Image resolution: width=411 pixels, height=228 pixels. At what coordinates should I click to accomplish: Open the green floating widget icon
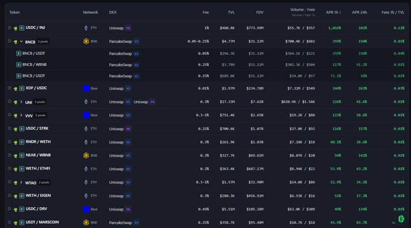click(x=401, y=218)
